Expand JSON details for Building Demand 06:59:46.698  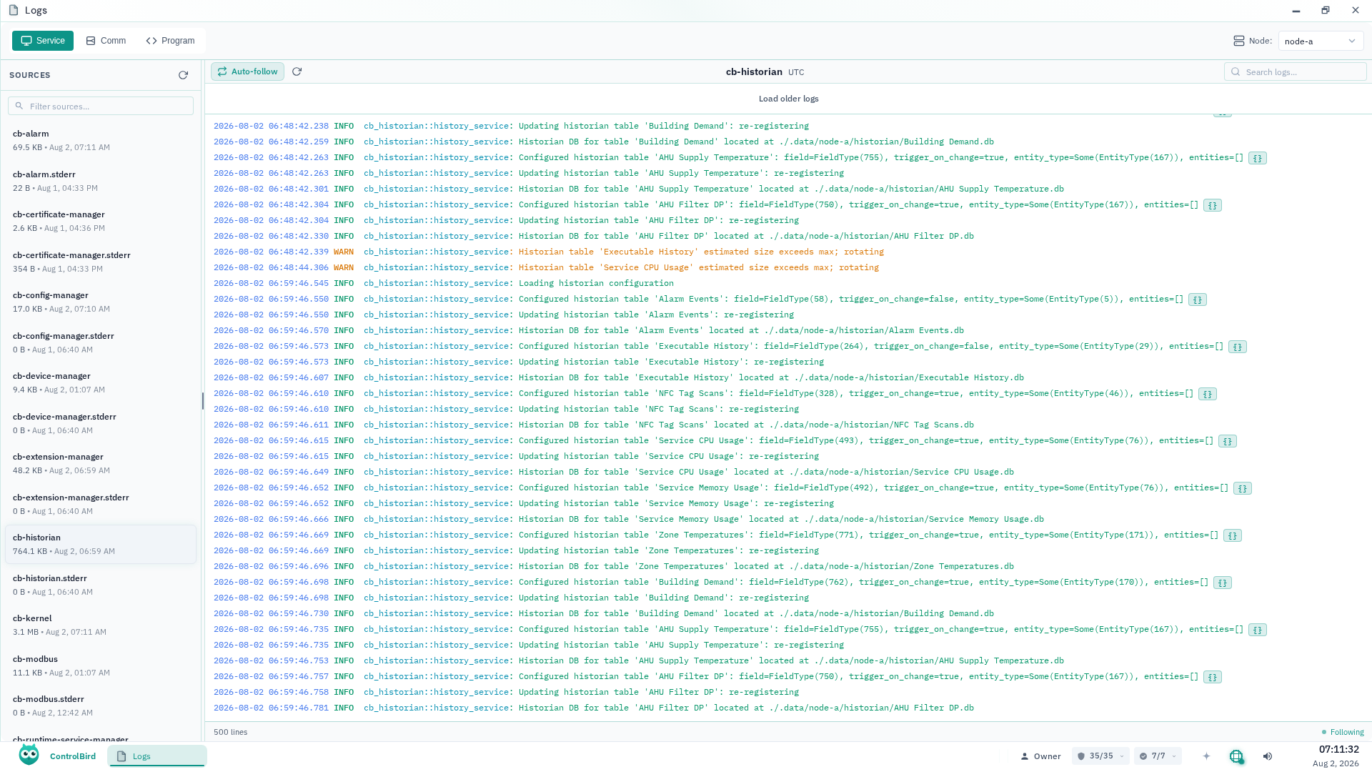pyautogui.click(x=1223, y=583)
